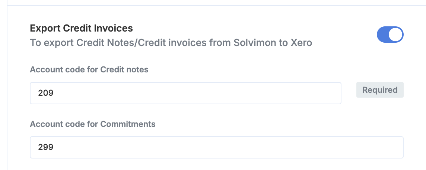This screenshot has height=170, width=426.
Task: Click the blue track of the toggle
Action: [384, 35]
